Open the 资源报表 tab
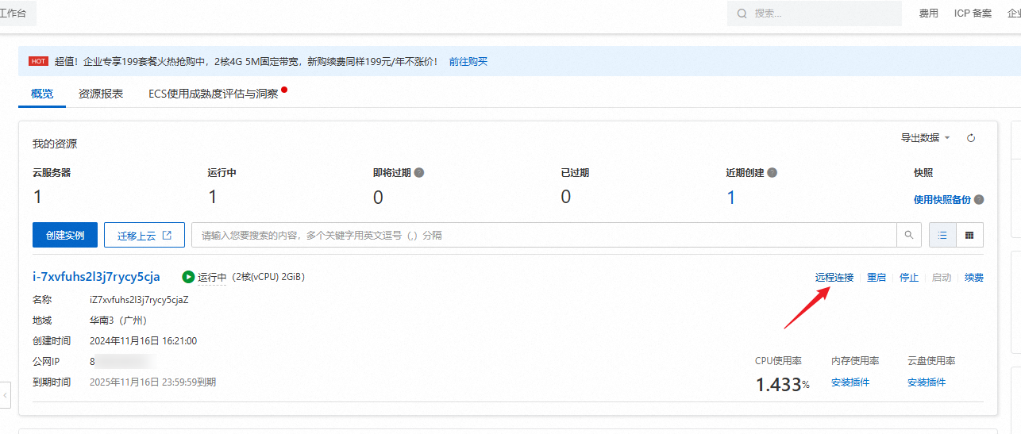The image size is (1021, 434). coord(101,94)
